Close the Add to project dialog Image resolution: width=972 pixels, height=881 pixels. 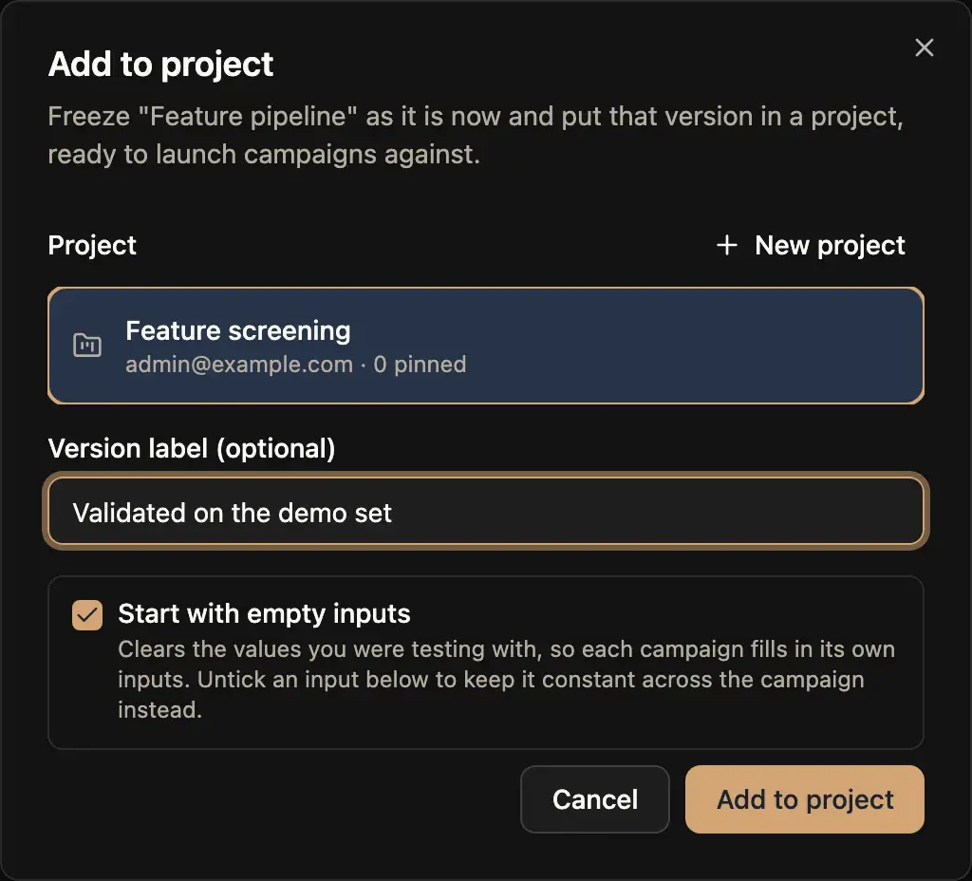pos(924,47)
